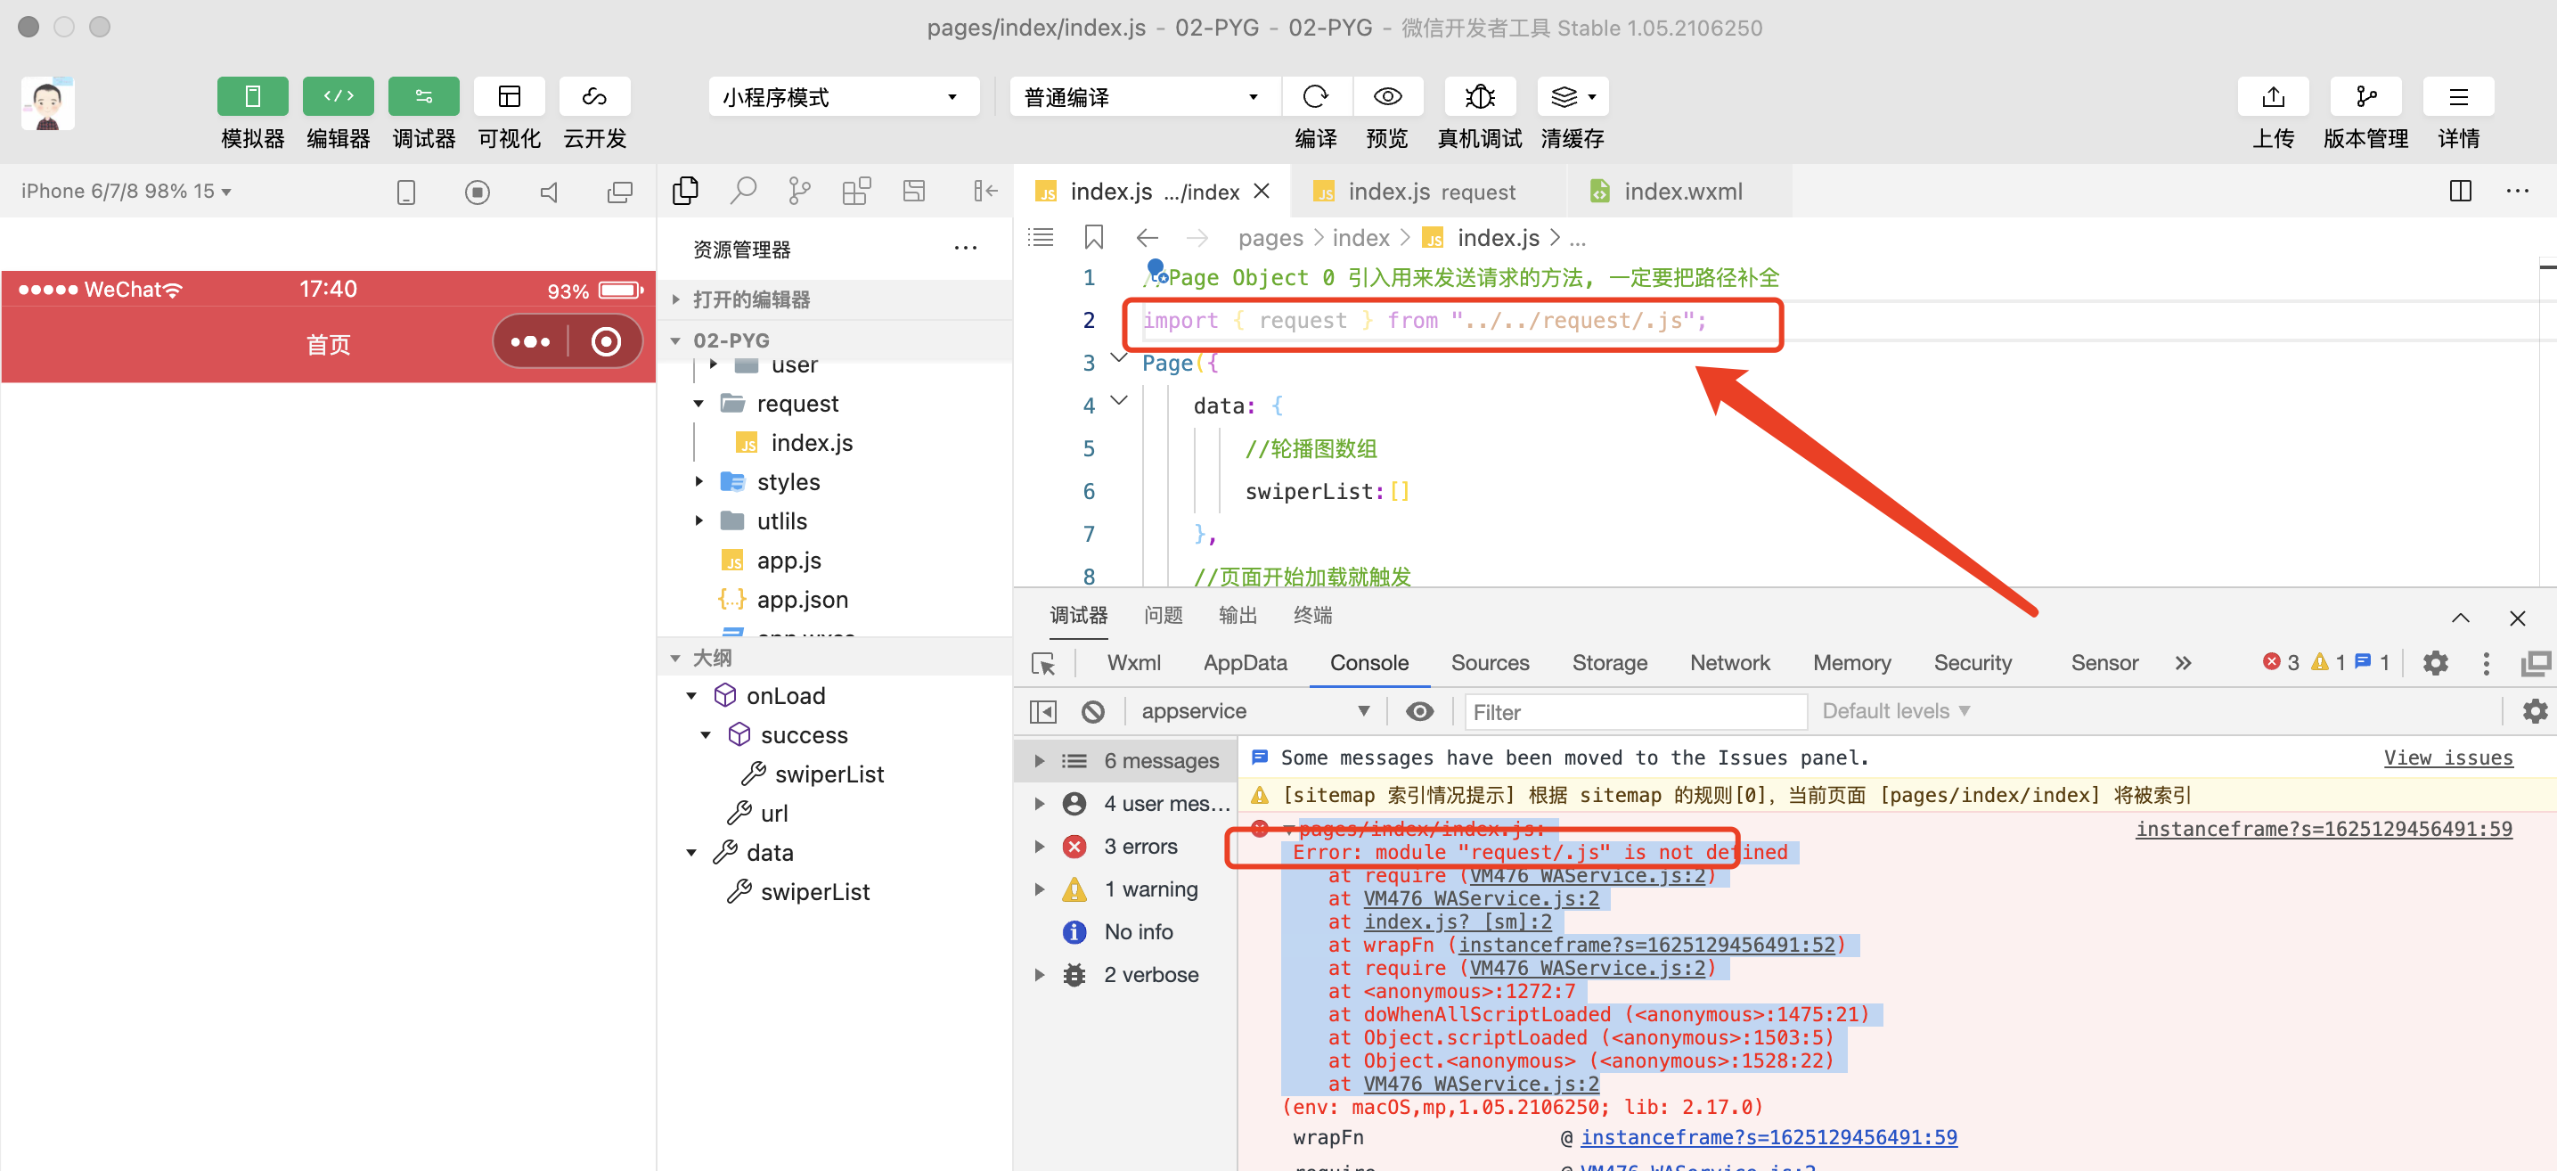The image size is (2557, 1171).
Task: Click the upload (上传) icon
Action: click(2272, 96)
